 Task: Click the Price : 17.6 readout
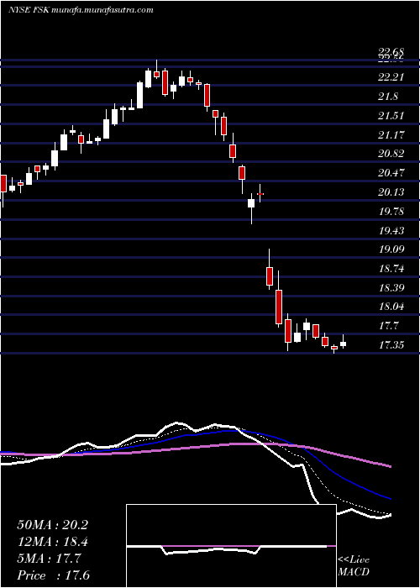(53, 575)
